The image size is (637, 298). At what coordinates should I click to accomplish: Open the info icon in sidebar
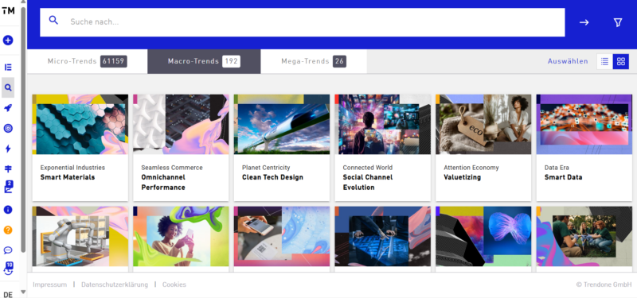8,210
